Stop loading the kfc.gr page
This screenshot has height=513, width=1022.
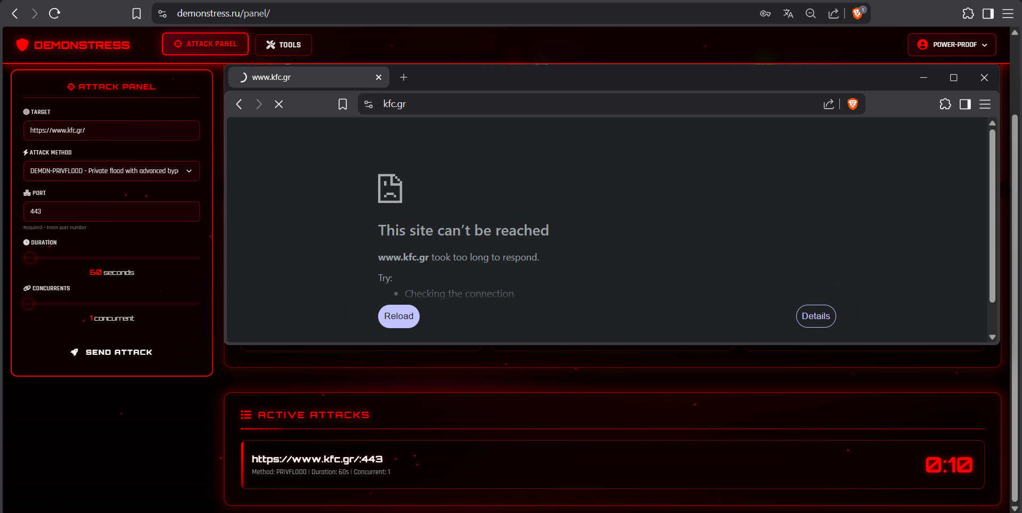[x=279, y=104]
